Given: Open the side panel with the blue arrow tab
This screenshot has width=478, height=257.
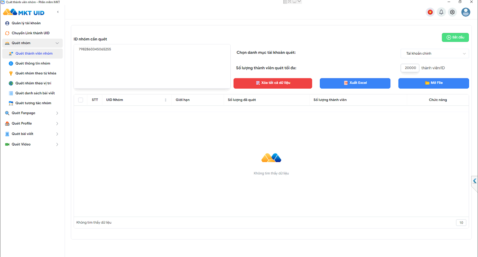Looking at the screenshot, I should tap(475, 181).
